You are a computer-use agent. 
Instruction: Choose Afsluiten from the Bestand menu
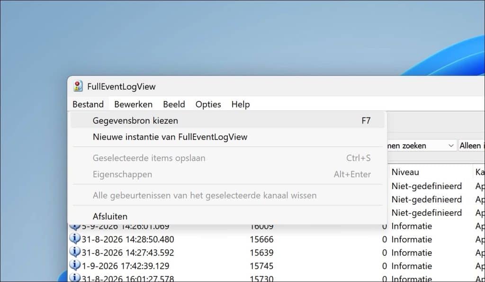pos(227,216)
